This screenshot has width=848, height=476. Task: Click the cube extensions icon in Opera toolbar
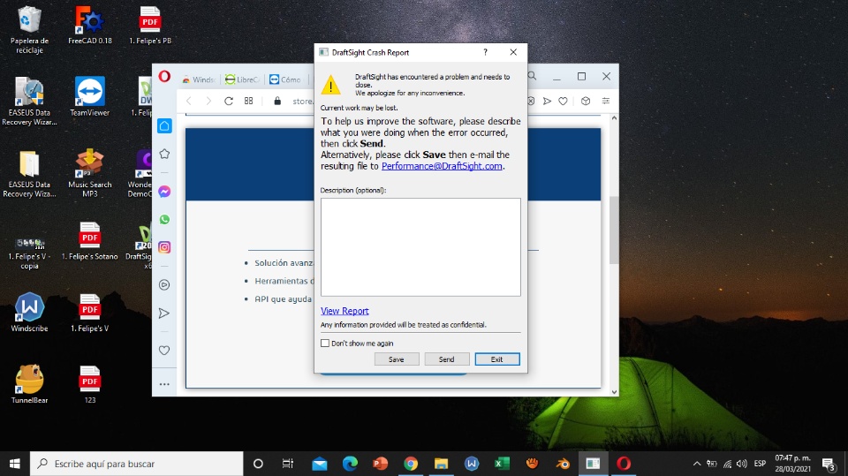[x=586, y=102]
